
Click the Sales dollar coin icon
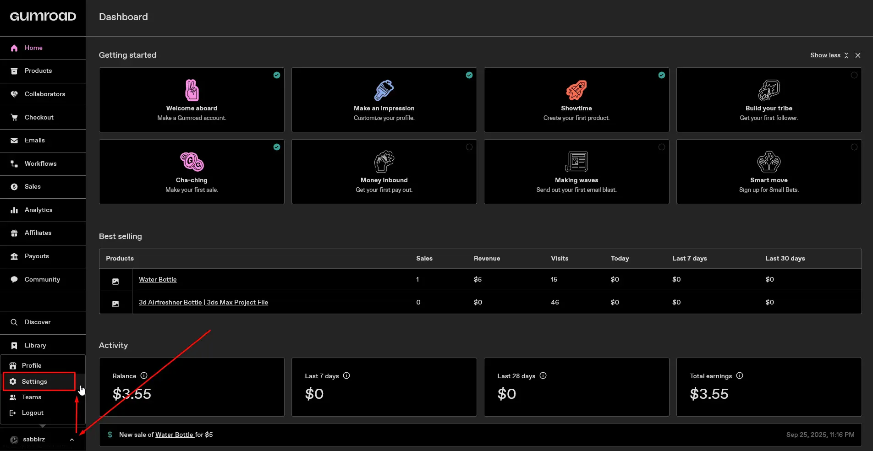(14, 187)
